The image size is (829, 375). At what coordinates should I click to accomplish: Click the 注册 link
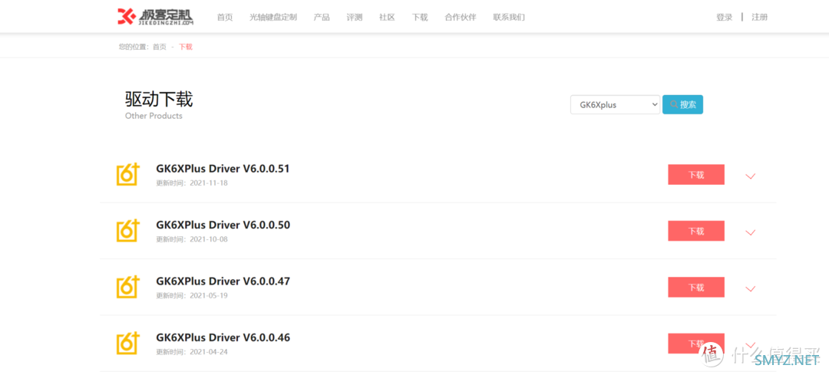click(x=760, y=17)
